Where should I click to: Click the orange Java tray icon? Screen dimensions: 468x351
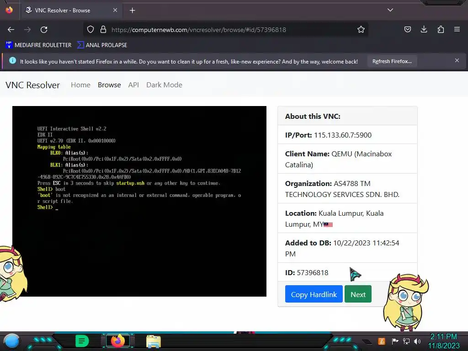(382, 341)
